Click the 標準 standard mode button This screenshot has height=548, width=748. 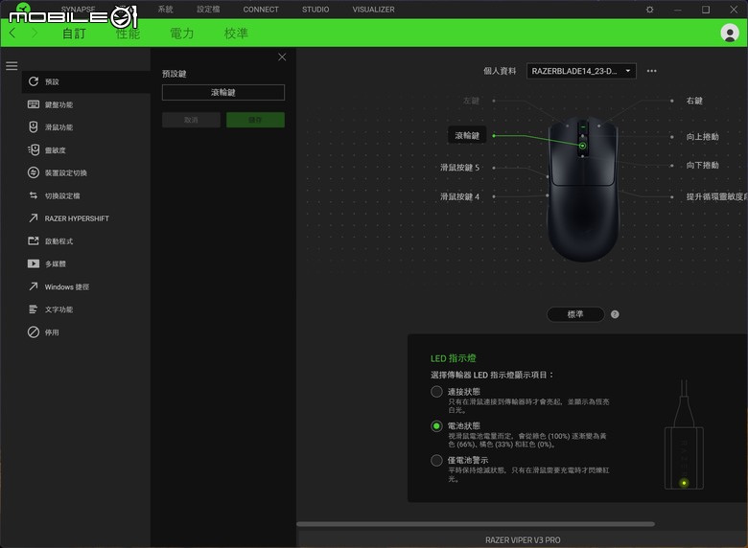(575, 314)
